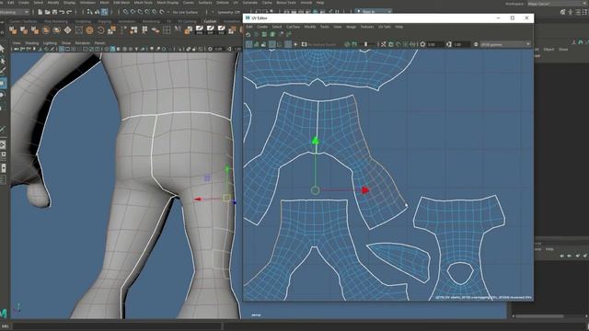The width and height of the screenshot is (589, 331).
Task: Open the Modeling menu set dropdown
Action: 15,12
